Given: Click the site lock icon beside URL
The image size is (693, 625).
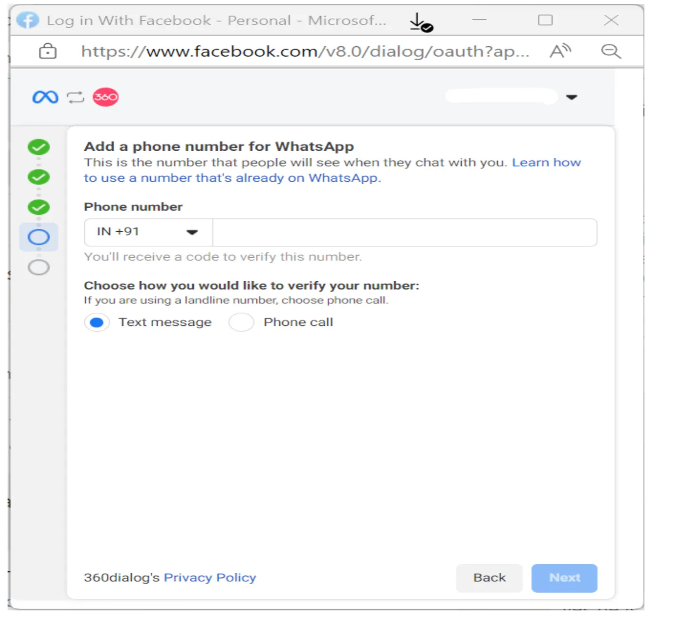Looking at the screenshot, I should 48,51.
